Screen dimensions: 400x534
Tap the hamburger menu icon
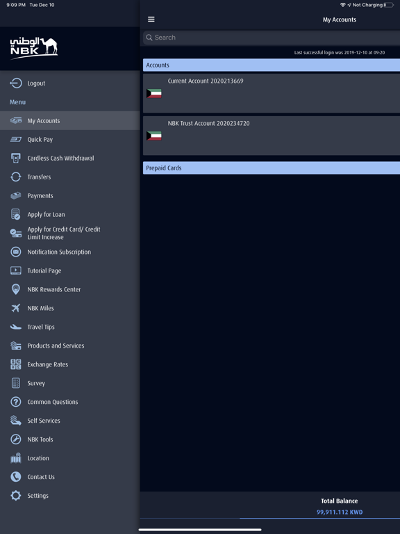coord(151,19)
